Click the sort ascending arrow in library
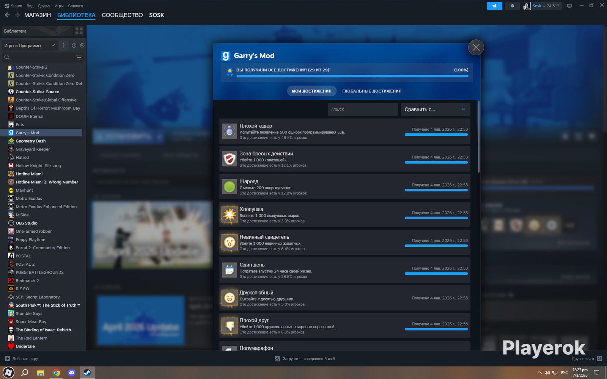607x379 pixels. (x=64, y=45)
